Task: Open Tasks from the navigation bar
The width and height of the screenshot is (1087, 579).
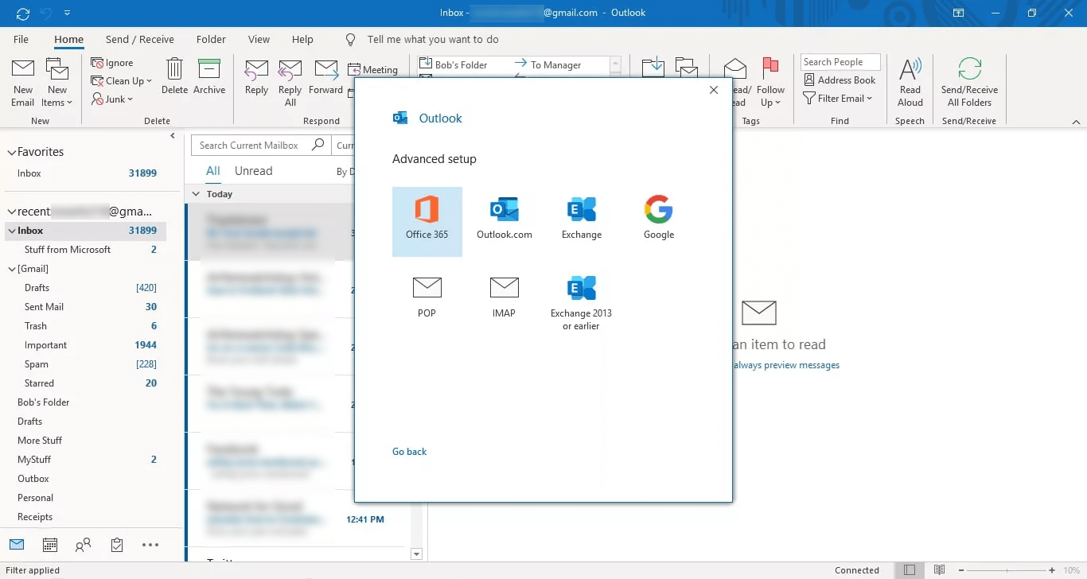Action: point(117,545)
